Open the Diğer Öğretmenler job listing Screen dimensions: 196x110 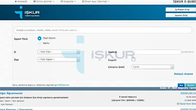11,93
